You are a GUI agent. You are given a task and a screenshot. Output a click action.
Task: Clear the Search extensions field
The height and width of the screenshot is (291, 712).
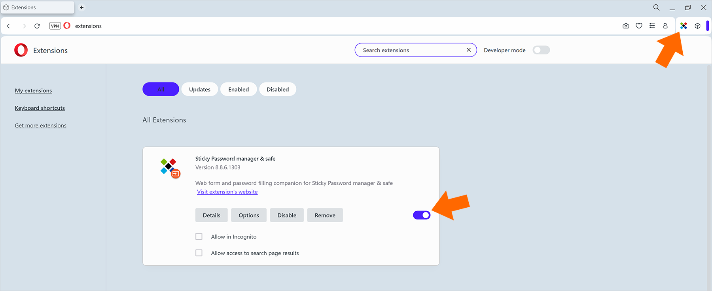(x=469, y=50)
